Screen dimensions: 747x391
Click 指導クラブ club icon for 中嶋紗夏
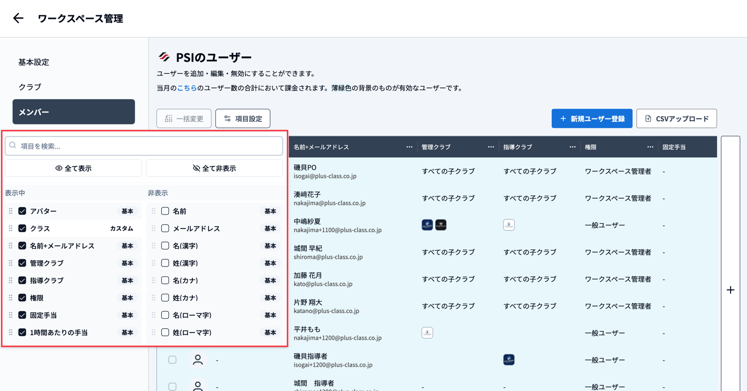pos(509,225)
